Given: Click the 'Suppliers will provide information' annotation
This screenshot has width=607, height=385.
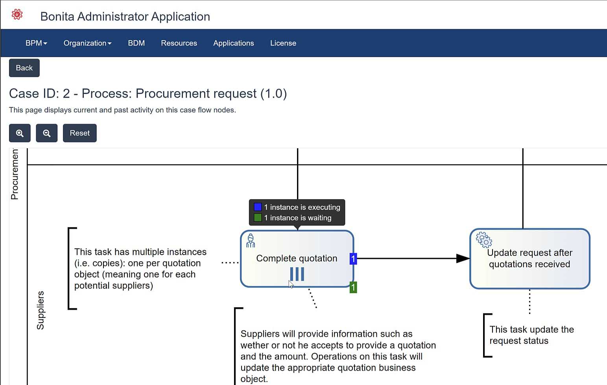Looking at the screenshot, I should (338, 356).
